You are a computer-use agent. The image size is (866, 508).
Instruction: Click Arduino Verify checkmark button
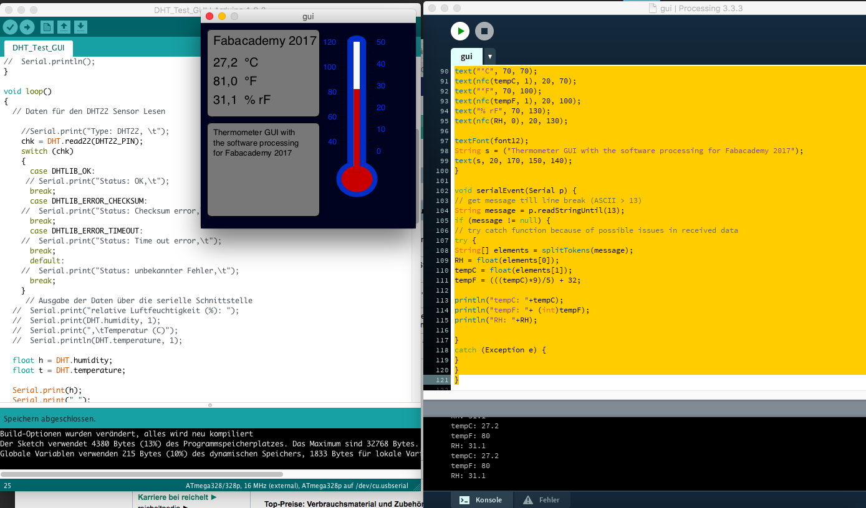pyautogui.click(x=10, y=27)
